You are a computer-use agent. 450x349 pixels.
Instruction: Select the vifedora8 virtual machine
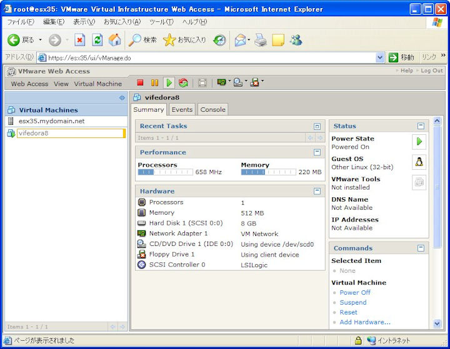pyautogui.click(x=71, y=133)
